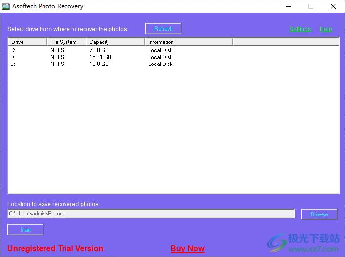The height and width of the screenshot is (257, 345).
Task: Click the Browse button
Action: 319,214
